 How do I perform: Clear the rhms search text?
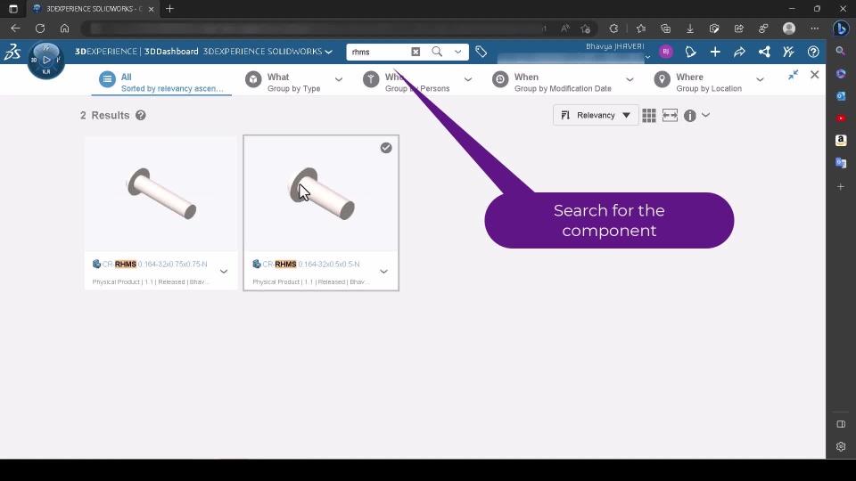pos(416,52)
